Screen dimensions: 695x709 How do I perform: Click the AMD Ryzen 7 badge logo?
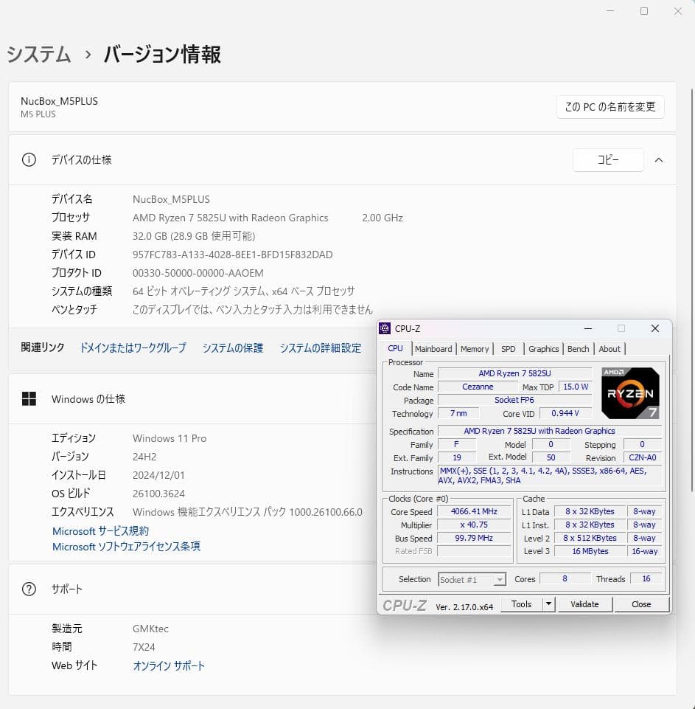[x=630, y=392]
